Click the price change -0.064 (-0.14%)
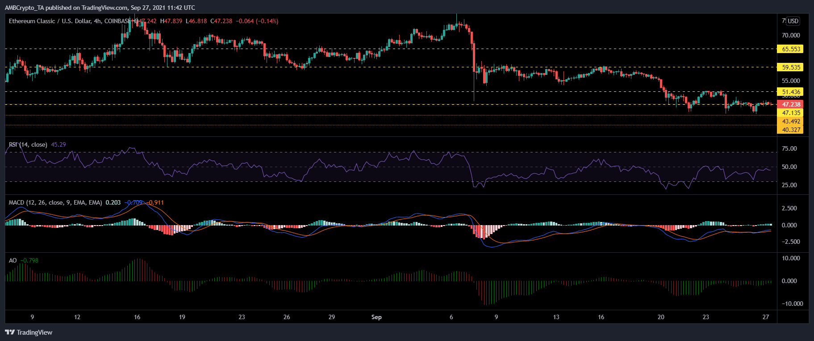Screen dimensions: 814x341 (257, 21)
